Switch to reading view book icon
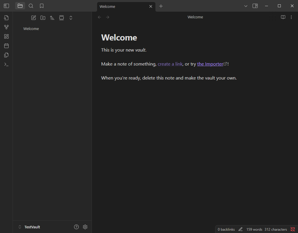 (283, 17)
